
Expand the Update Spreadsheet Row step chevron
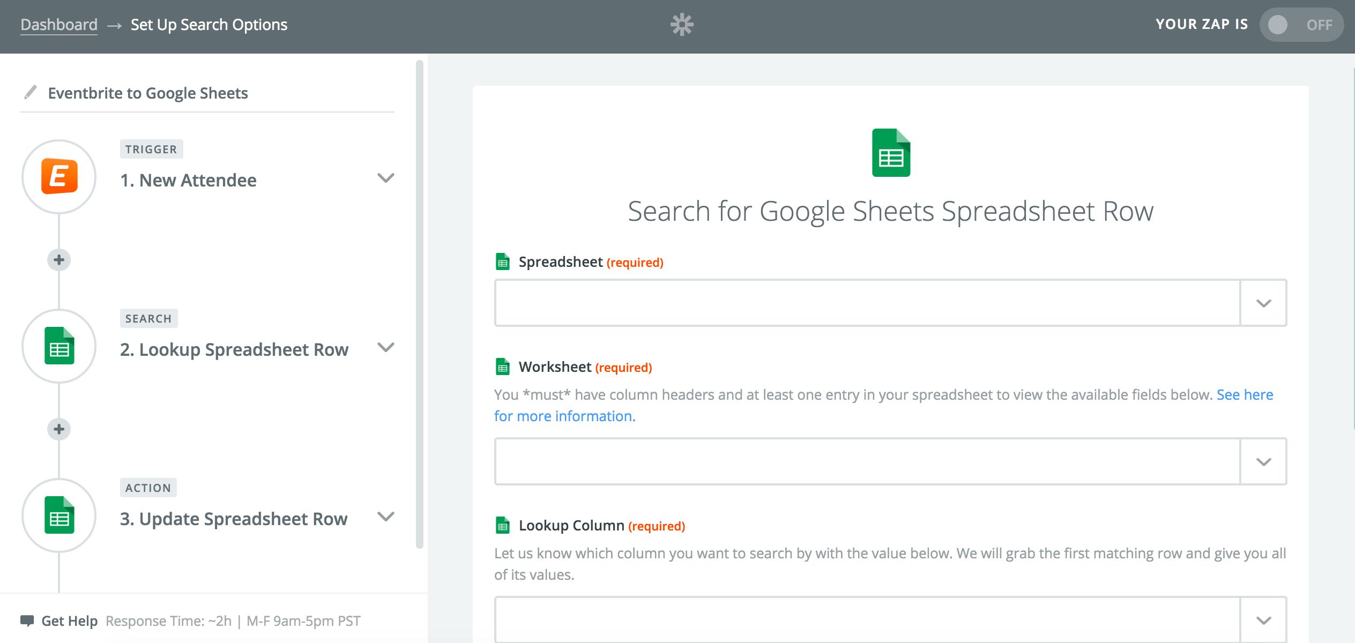click(385, 517)
